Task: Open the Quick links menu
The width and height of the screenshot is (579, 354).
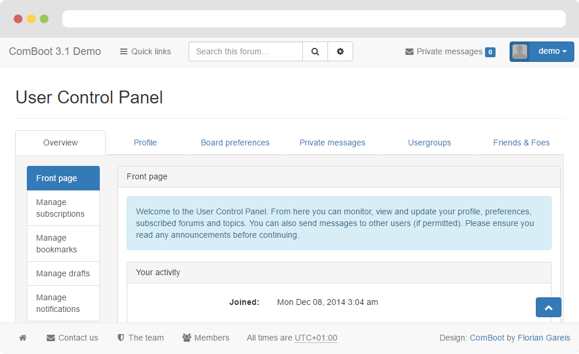Action: pyautogui.click(x=145, y=51)
